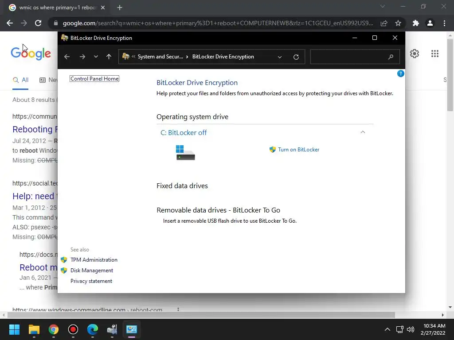Open a new Chrome tab
Screen dimensions: 454x340
point(120,8)
